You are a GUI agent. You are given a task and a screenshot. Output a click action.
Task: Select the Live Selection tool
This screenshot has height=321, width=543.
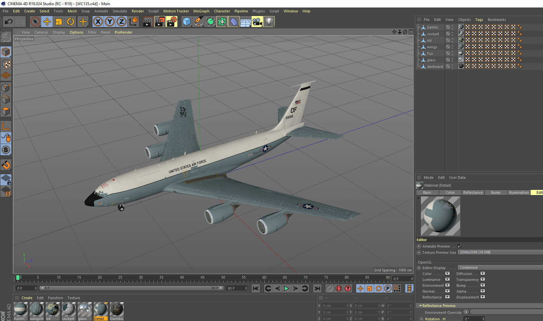(x=35, y=22)
